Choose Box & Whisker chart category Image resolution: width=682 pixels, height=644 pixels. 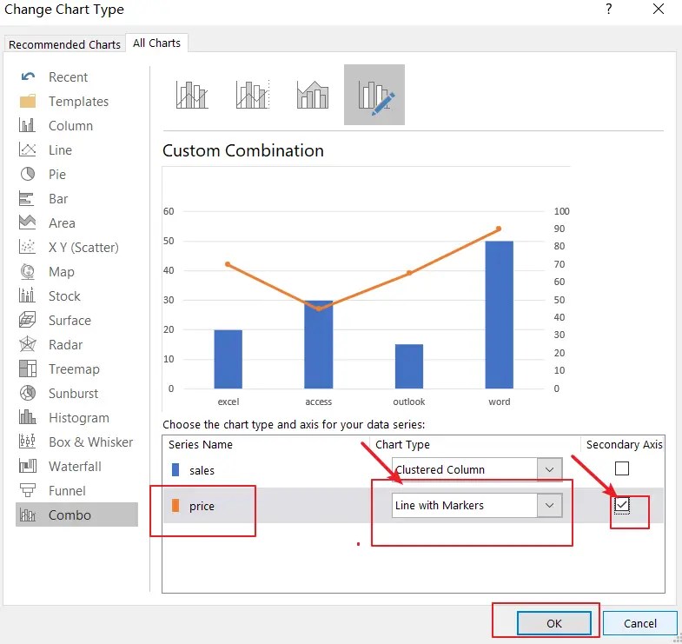(90, 442)
